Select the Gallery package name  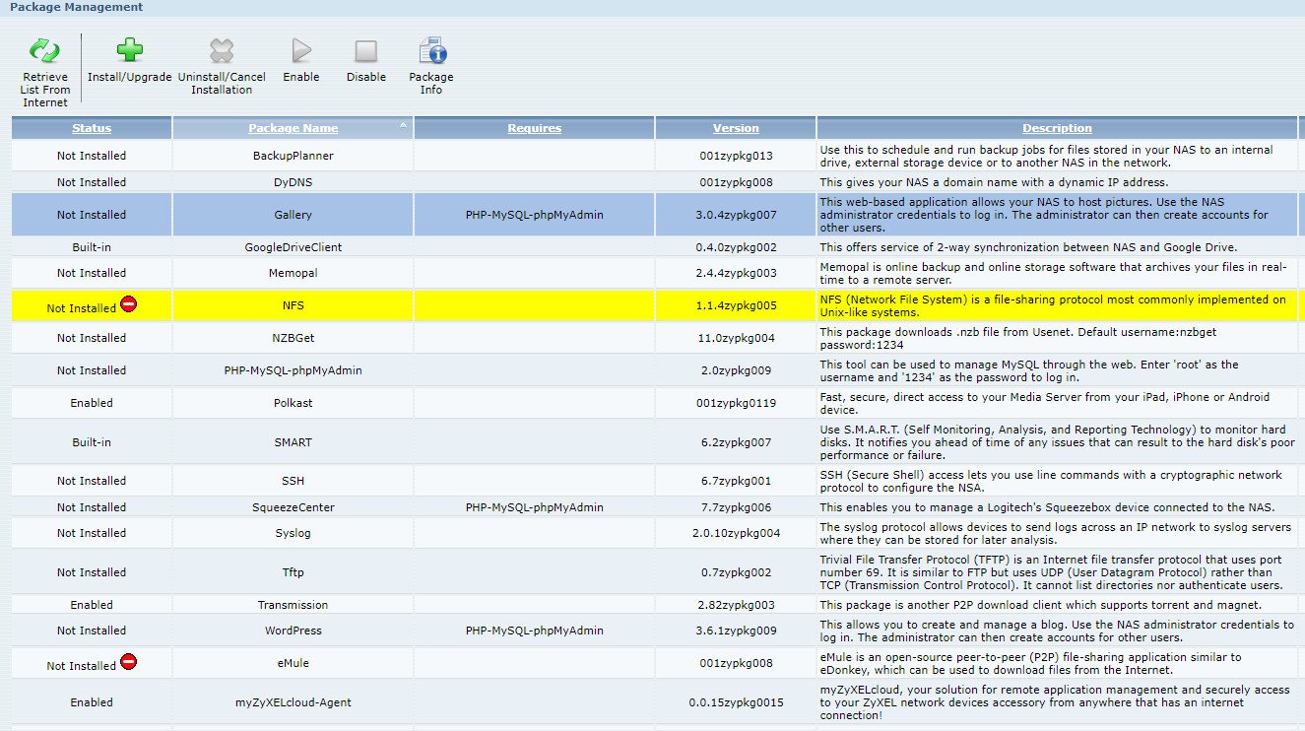(293, 215)
